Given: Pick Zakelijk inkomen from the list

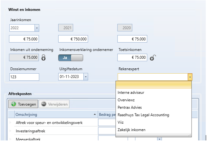Looking at the screenshot, I should click(131, 130).
